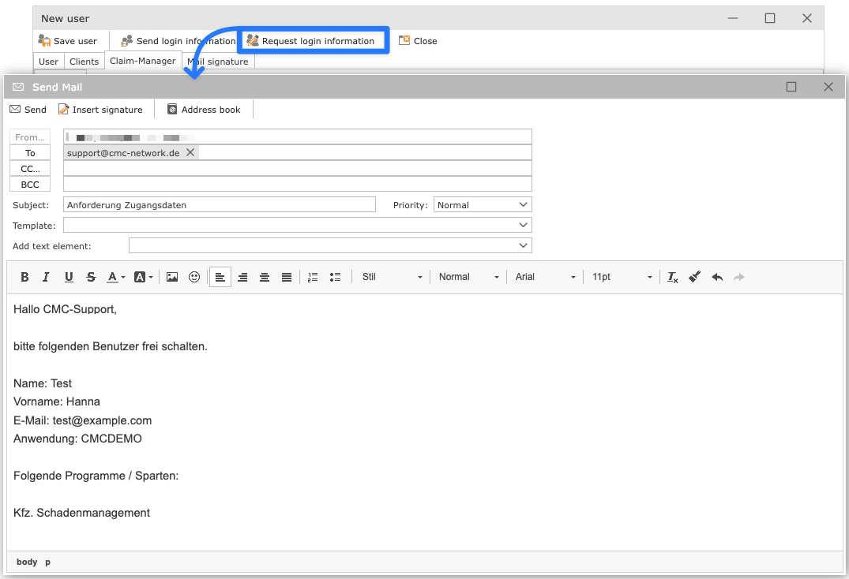Open the Arial font family dropdown
Screen dimensions: 849x579
tap(545, 277)
